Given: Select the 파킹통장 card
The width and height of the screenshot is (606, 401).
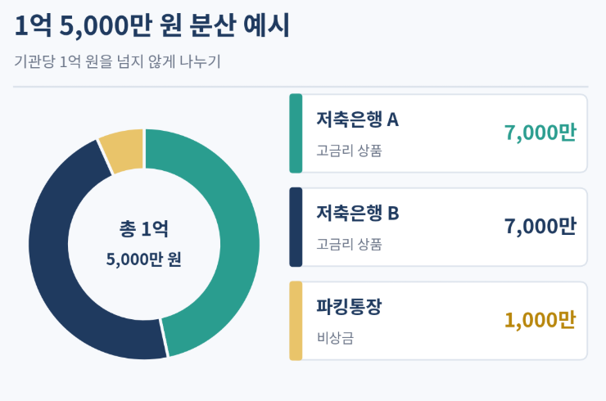Looking at the screenshot, I should click(x=438, y=321).
